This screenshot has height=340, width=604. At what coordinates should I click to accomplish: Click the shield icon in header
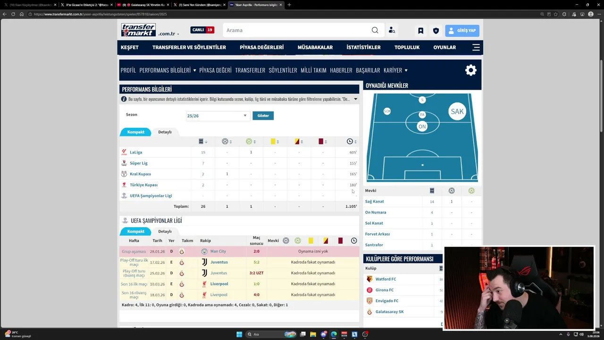pyautogui.click(x=436, y=31)
